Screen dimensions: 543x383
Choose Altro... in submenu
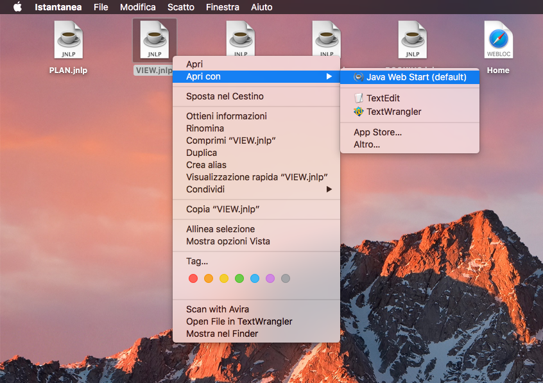pyautogui.click(x=409, y=145)
